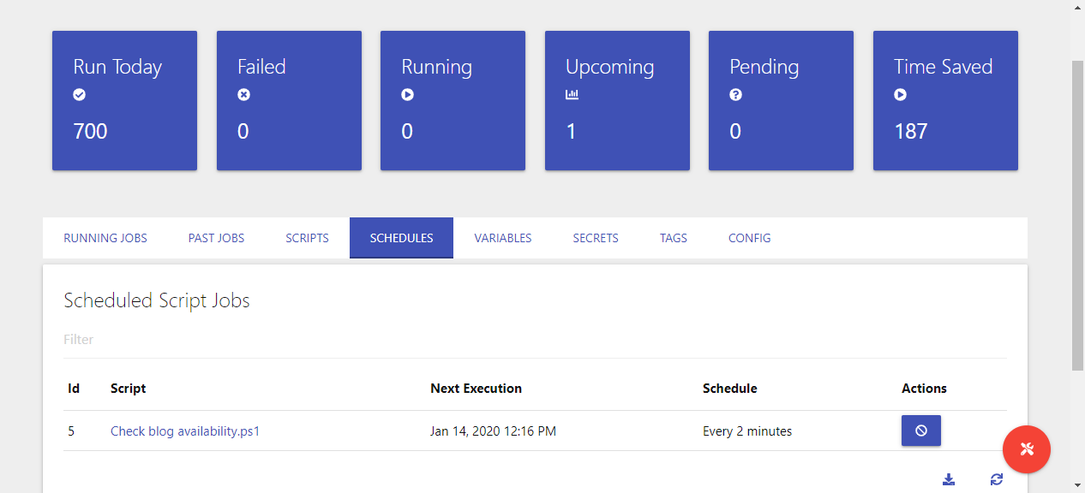This screenshot has height=493, width=1085.
Task: Click the X icon on Failed card
Action: (x=243, y=95)
